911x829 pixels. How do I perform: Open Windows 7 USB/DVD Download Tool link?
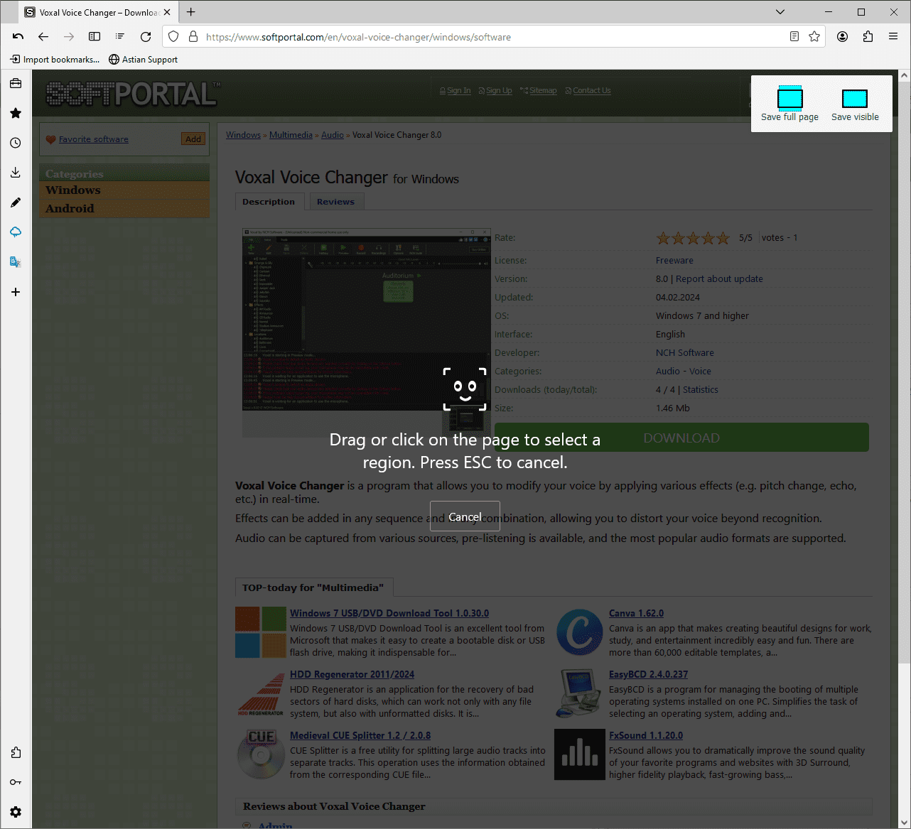389,614
